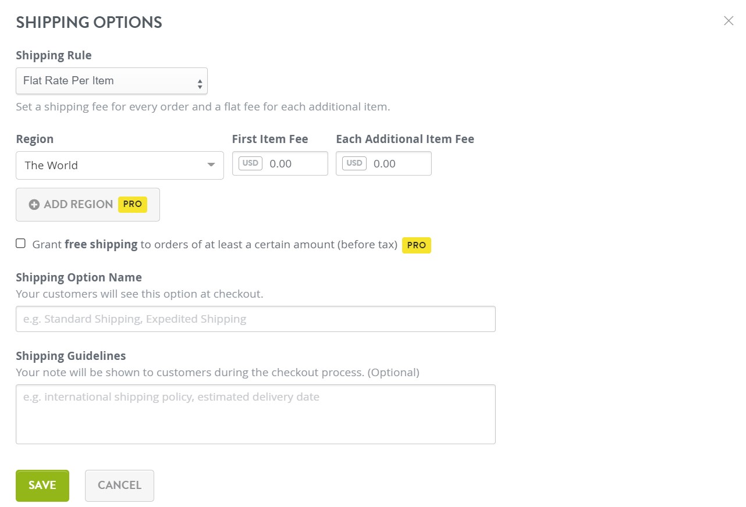This screenshot has height=507, width=746.
Task: Click the yellow PRO badge next to ADD REGION
Action: (x=132, y=204)
